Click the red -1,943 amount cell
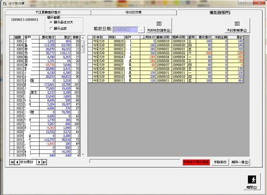This screenshot has width=267, height=195. (47, 143)
